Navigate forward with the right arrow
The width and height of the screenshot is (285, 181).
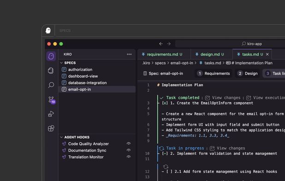(169, 44)
